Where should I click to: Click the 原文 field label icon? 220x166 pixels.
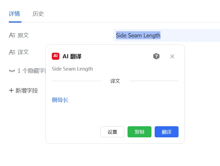tap(12, 35)
